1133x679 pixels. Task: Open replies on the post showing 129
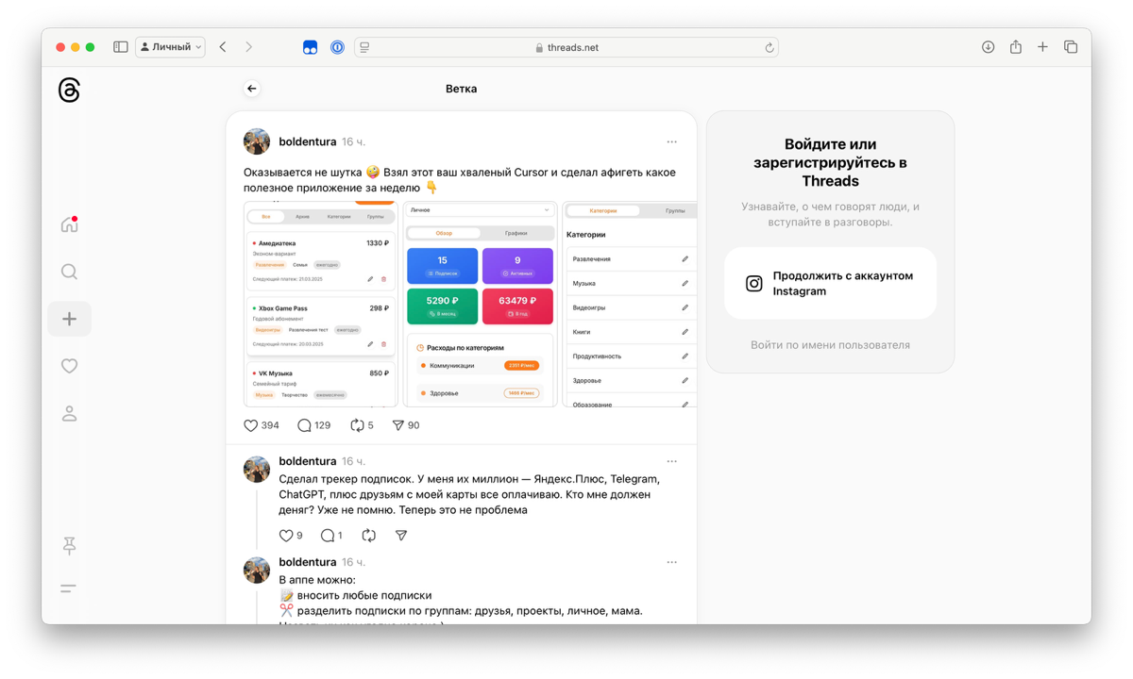click(314, 425)
